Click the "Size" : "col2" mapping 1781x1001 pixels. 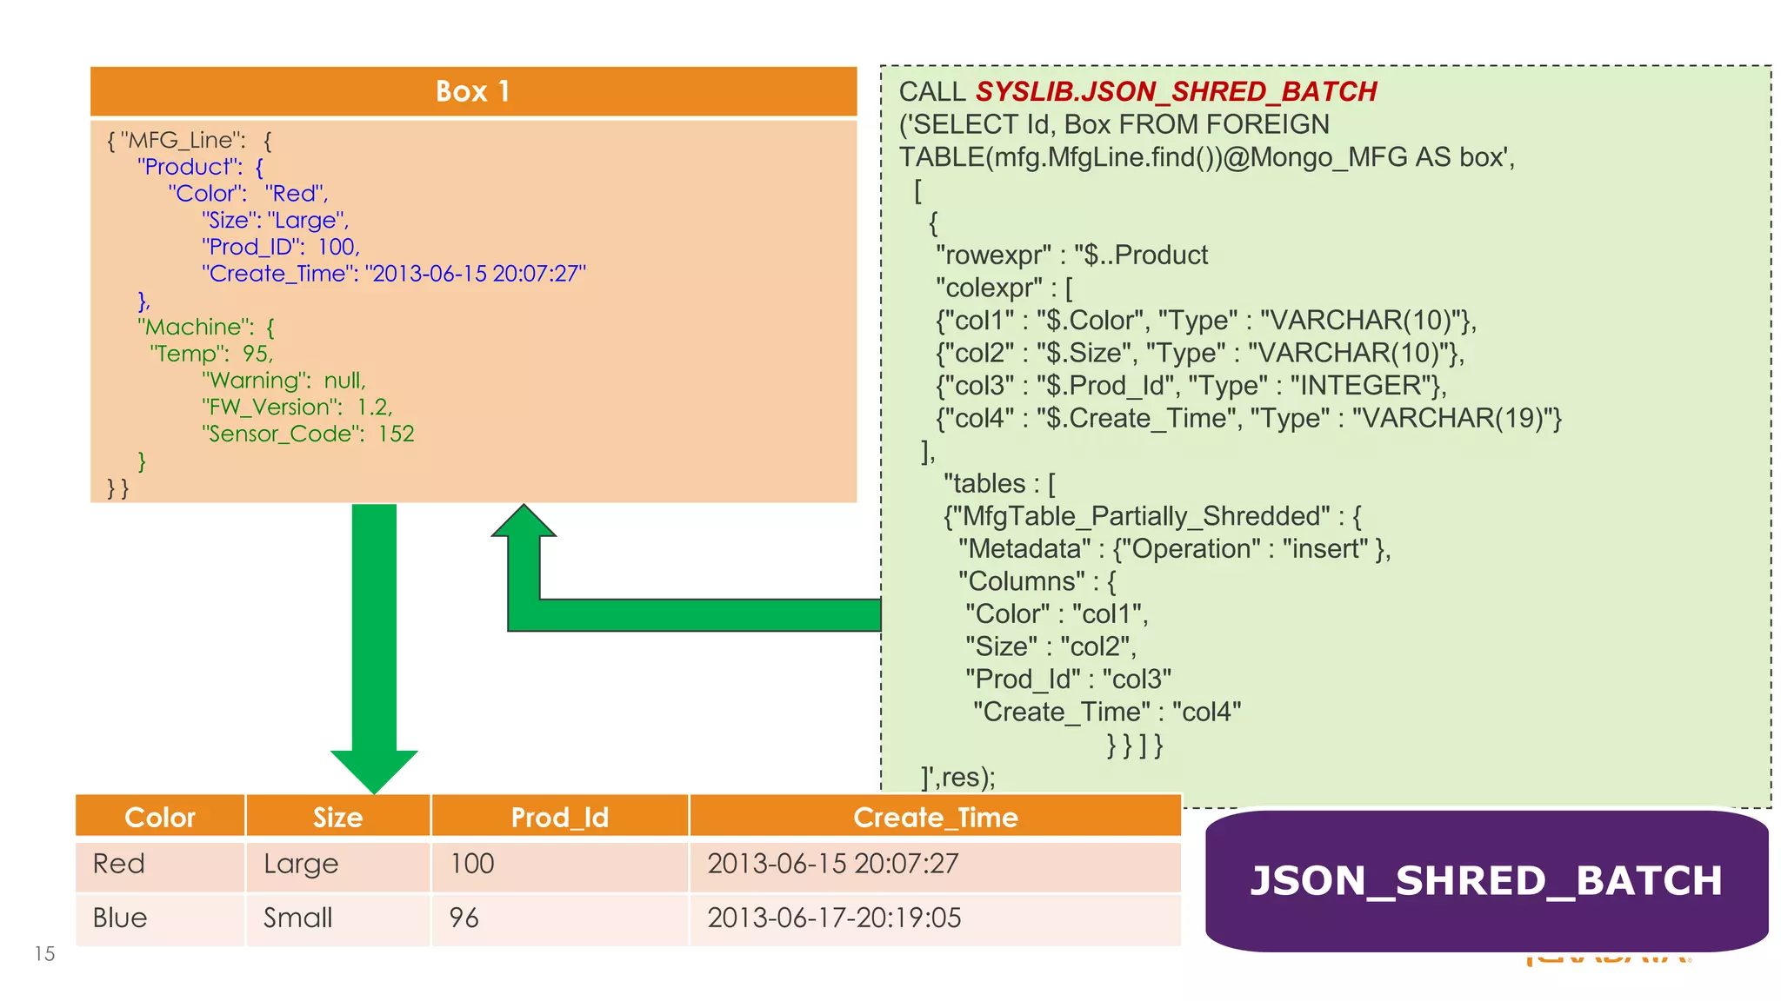[1051, 646]
